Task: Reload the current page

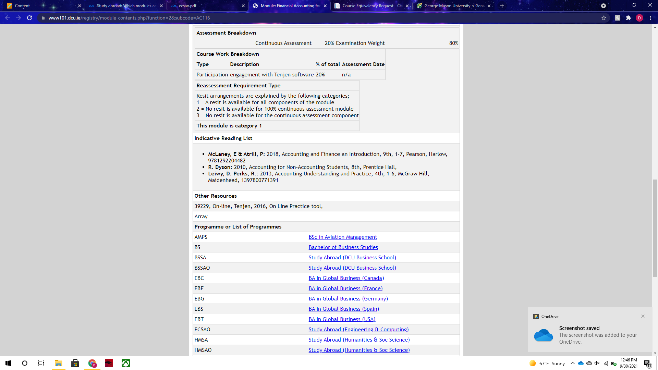Action: [29, 18]
